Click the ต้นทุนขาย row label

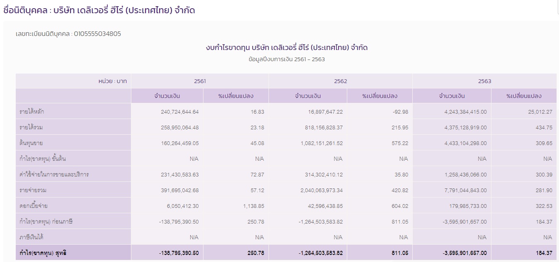pos(27,143)
